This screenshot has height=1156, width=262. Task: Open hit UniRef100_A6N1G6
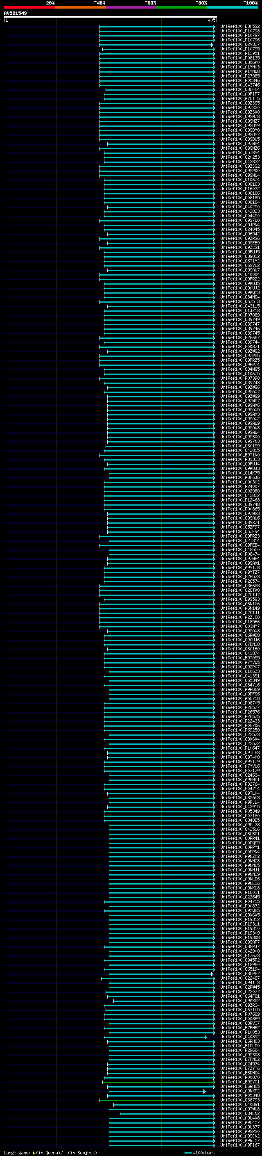(240, 604)
